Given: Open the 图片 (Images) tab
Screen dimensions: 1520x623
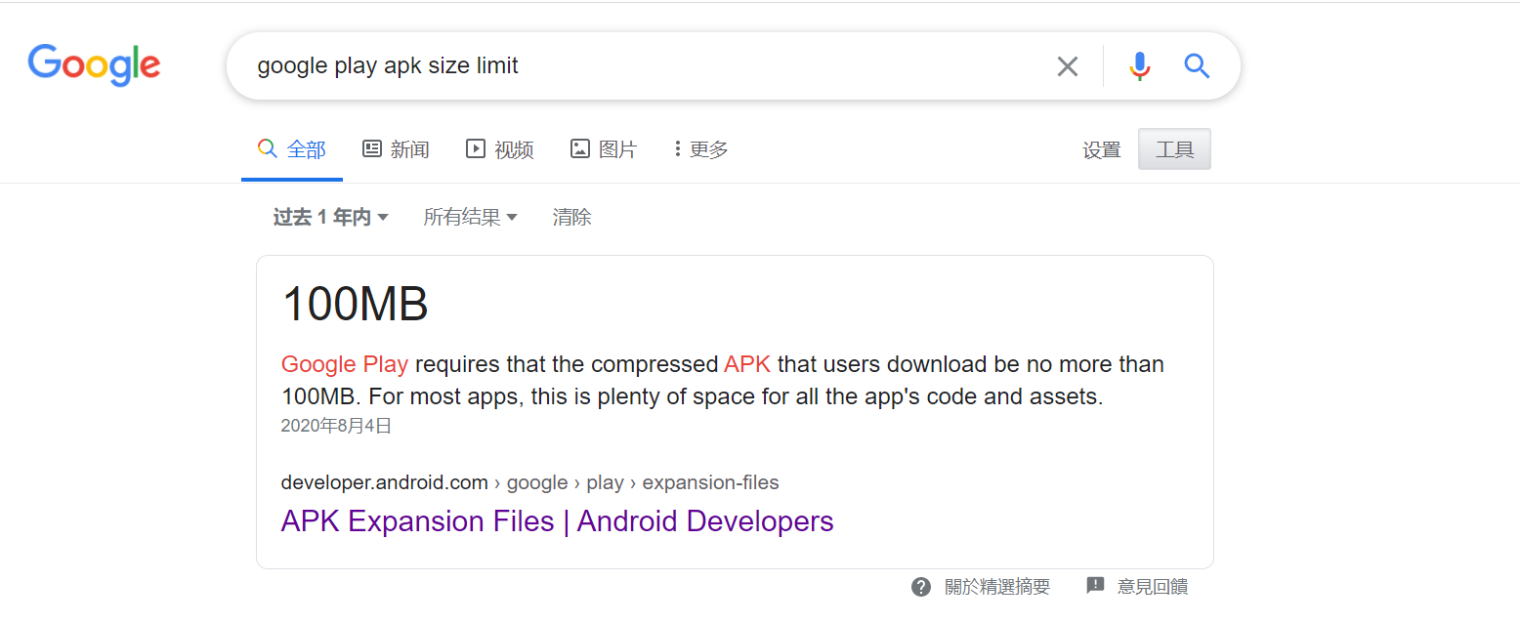Looking at the screenshot, I should [x=604, y=149].
